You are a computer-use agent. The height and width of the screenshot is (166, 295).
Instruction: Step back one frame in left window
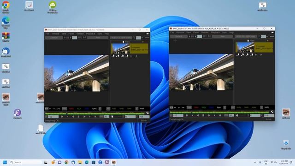[68, 117]
